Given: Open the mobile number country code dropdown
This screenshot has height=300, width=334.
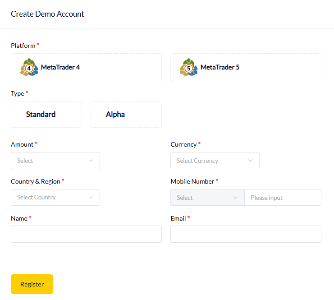Looking at the screenshot, I should (207, 198).
